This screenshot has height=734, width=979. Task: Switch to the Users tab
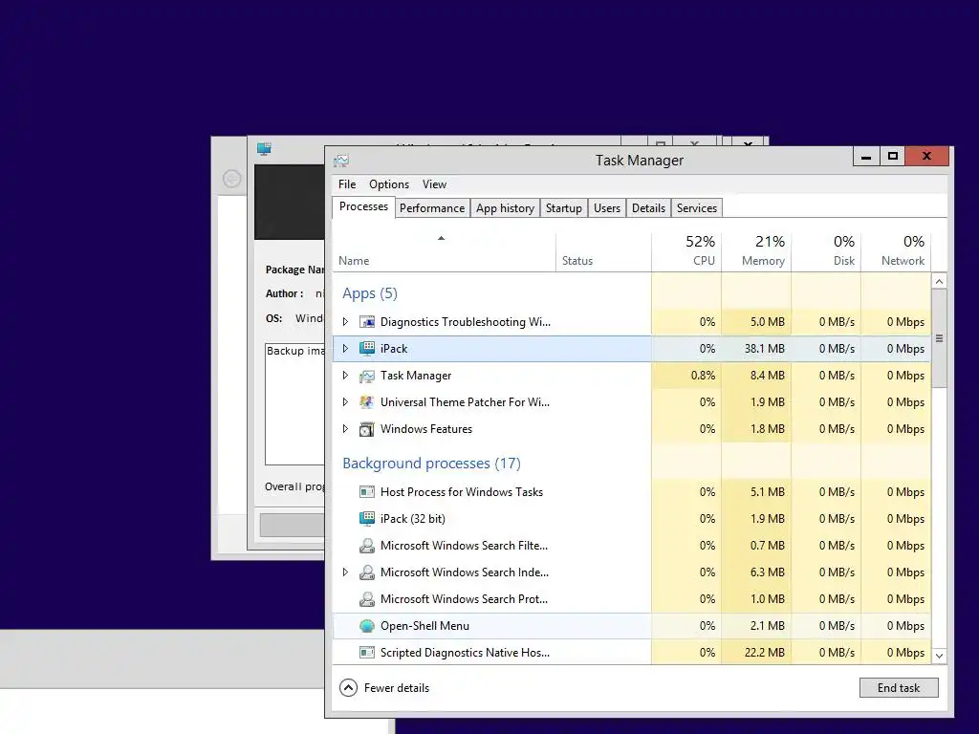pos(607,208)
